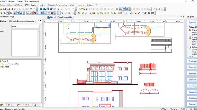Select the Général tab
Image resolution: width=197 pixels, height=110 pixels.
tap(3, 21)
